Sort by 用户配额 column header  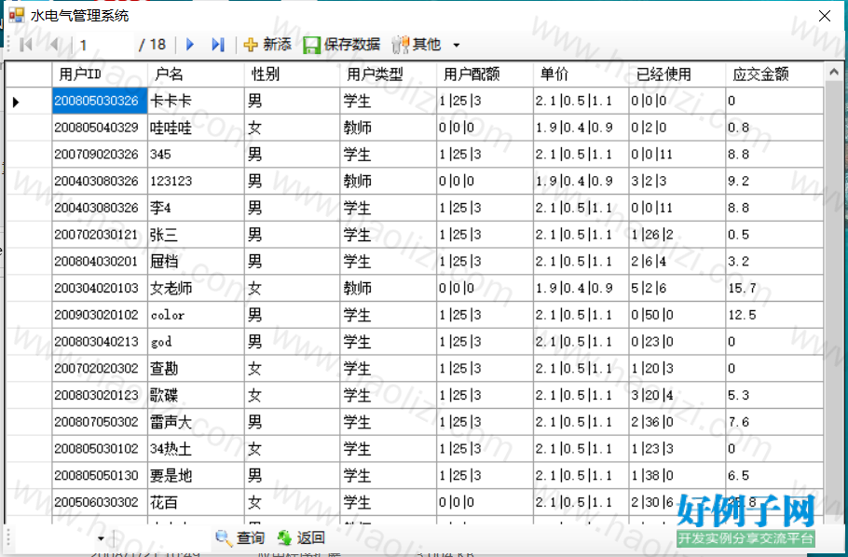point(485,75)
